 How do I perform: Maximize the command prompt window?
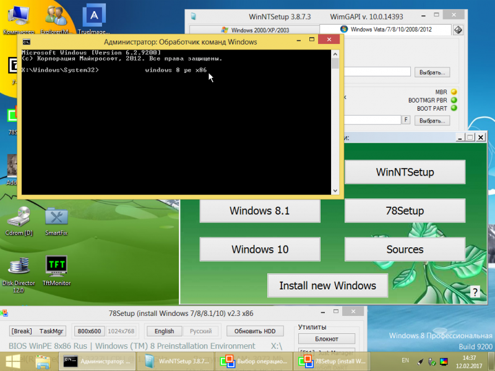pos(312,39)
